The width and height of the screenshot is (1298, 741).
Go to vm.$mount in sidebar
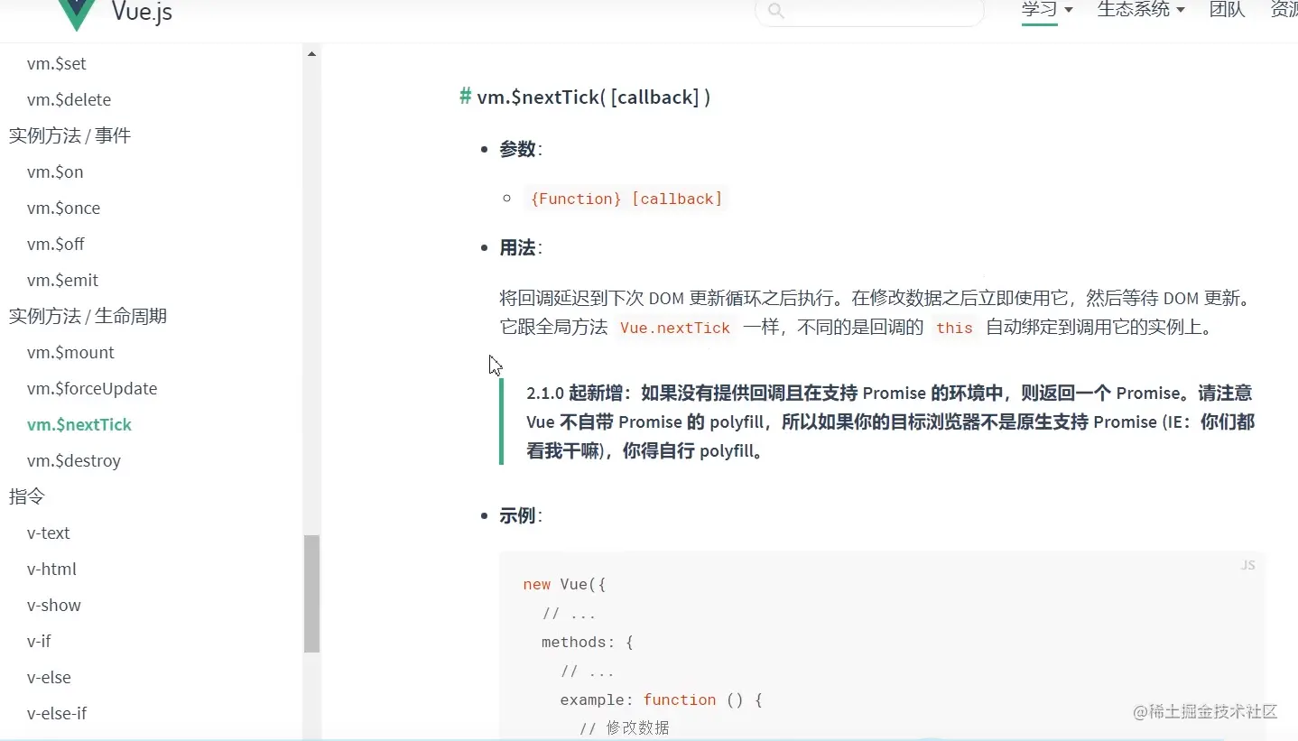tap(70, 353)
